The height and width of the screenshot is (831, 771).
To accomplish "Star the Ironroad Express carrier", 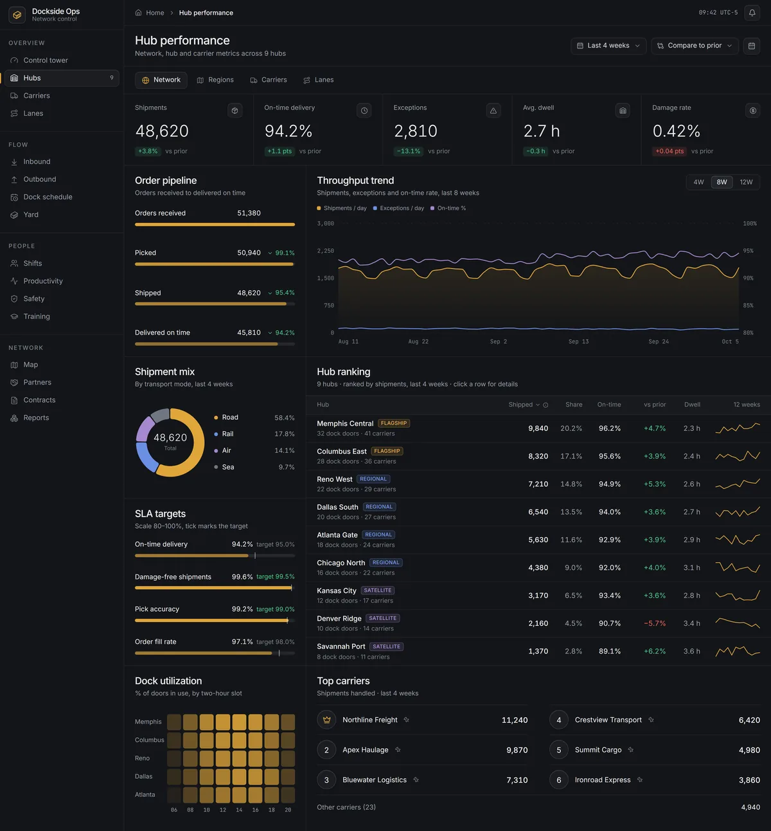I will click(x=639, y=780).
